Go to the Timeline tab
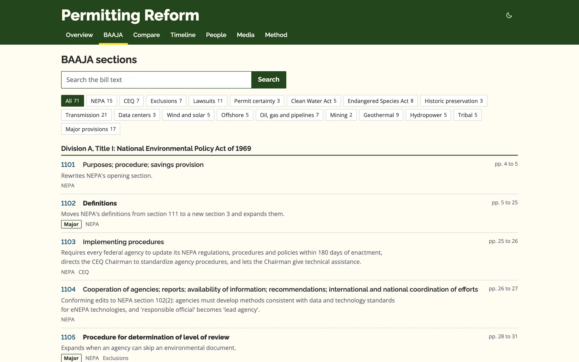 click(x=183, y=35)
